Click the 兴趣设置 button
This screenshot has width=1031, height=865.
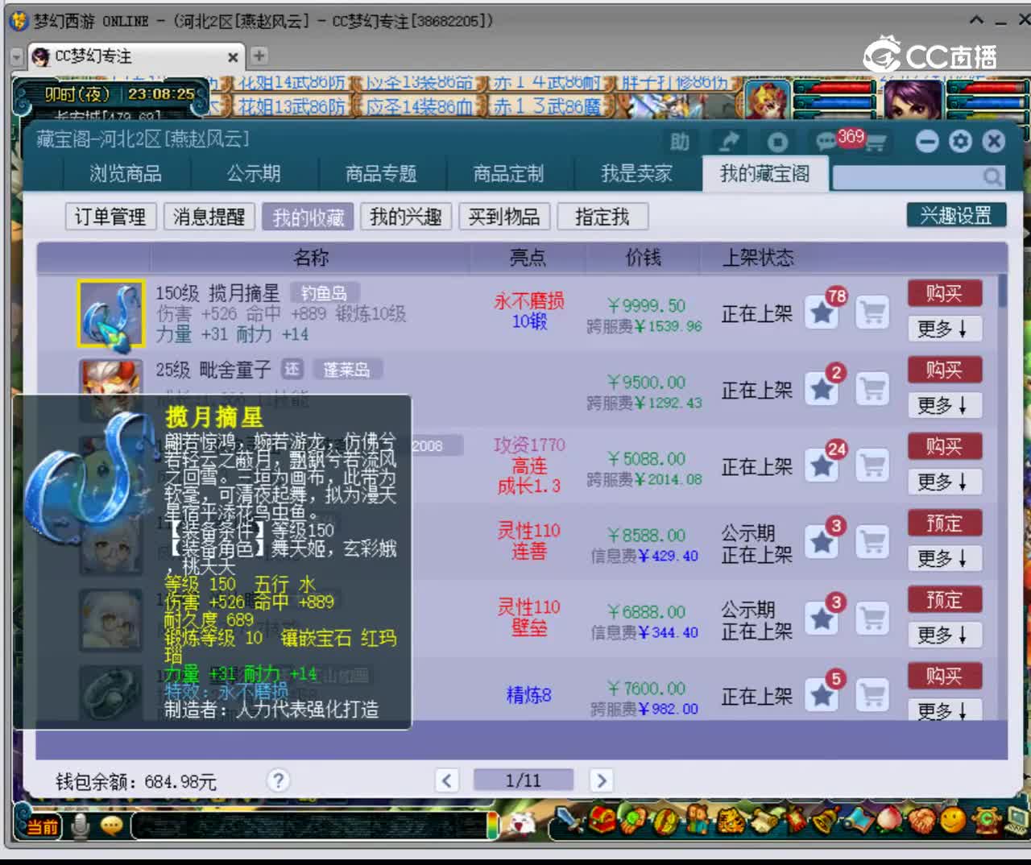pos(956,215)
